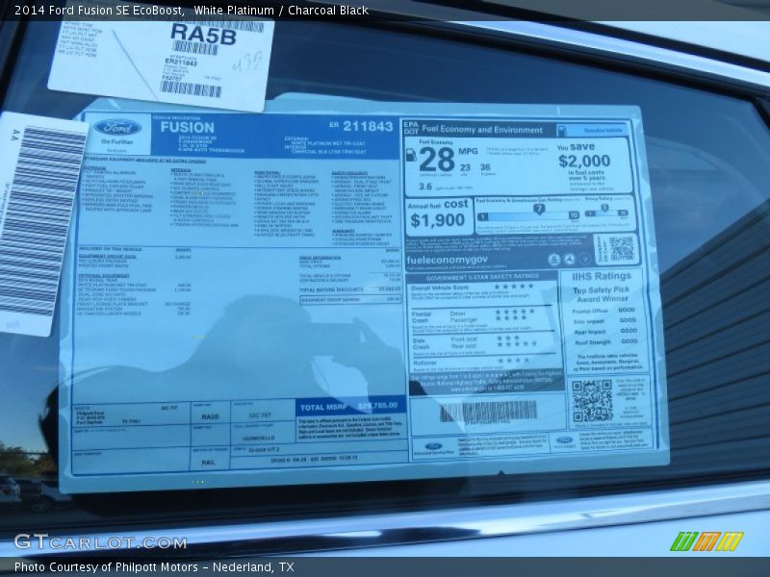Click the QR code next to fueleconomy.gov

[621, 248]
